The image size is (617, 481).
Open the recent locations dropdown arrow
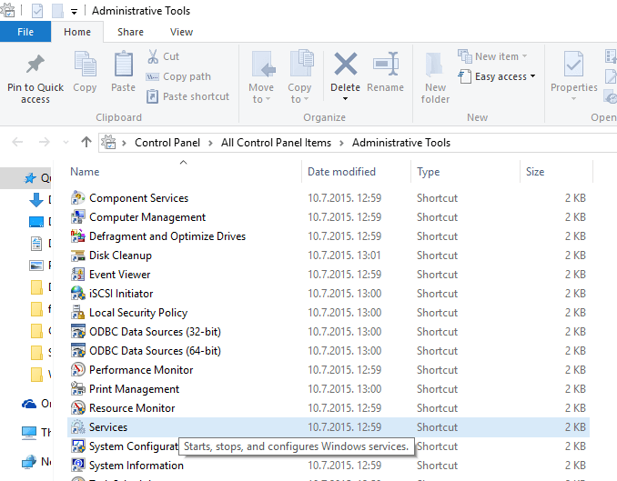[66, 143]
